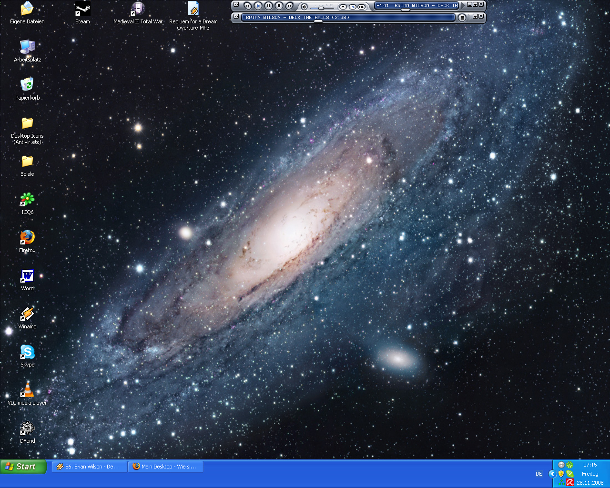
Task: Open the DE language bar selector
Action: point(539,474)
